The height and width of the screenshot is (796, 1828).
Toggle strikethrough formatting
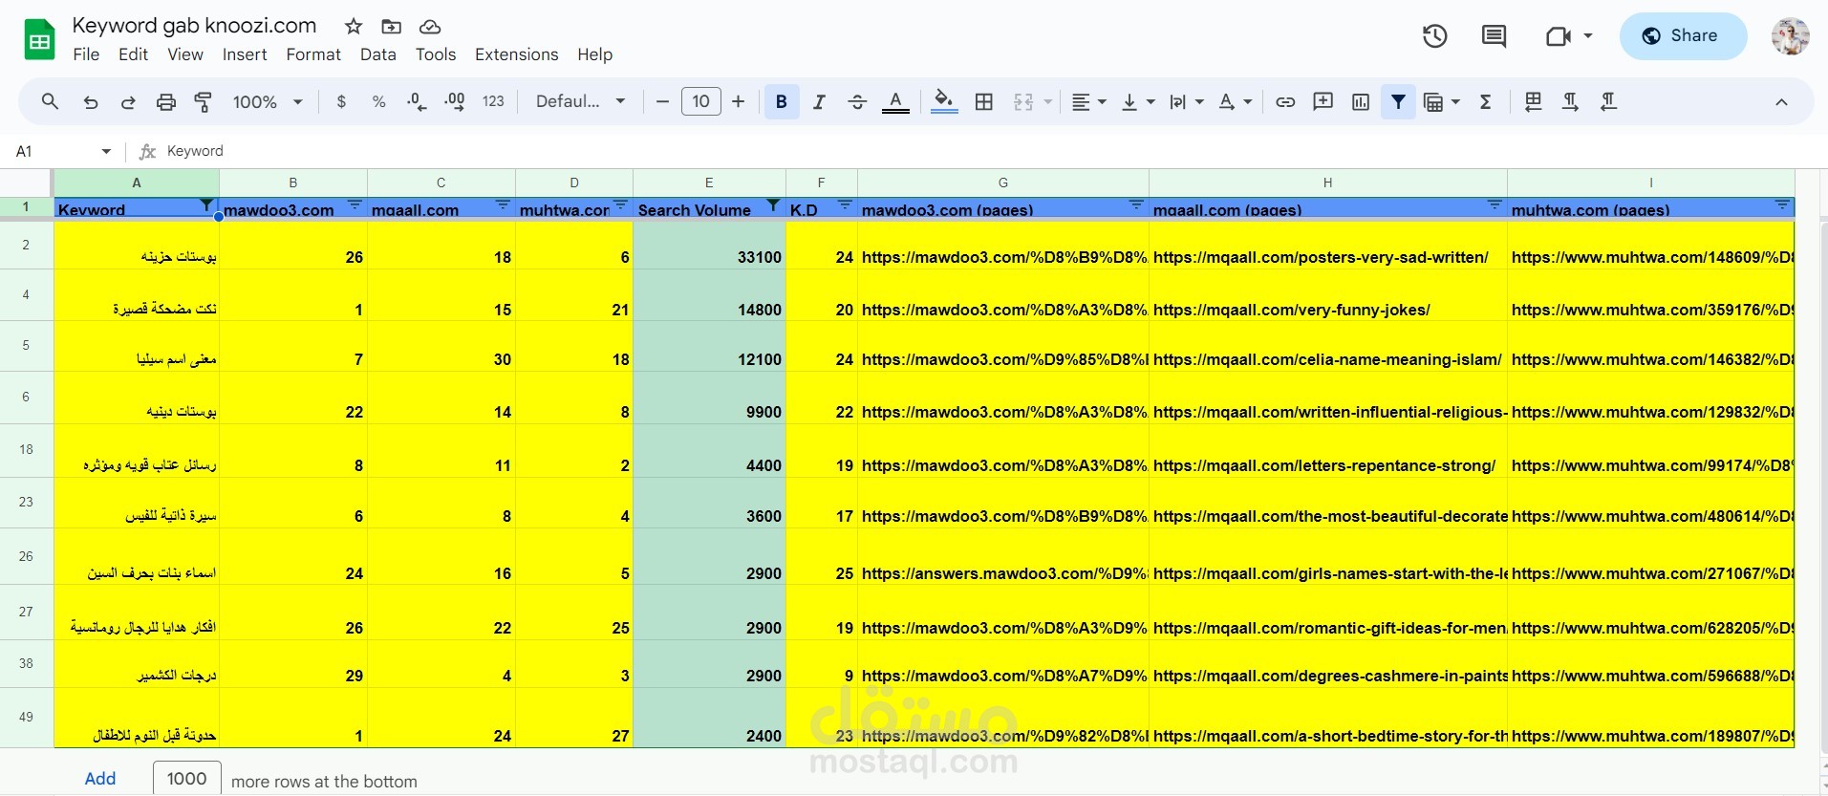coord(857,102)
